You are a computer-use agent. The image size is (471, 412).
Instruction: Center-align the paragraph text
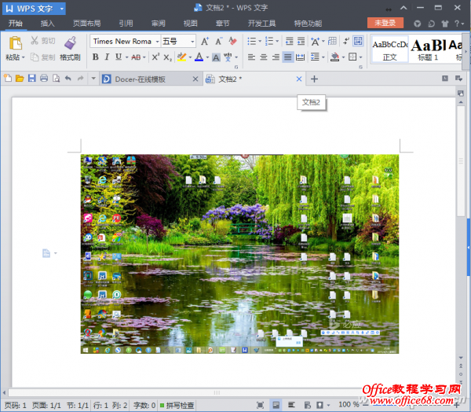tap(264, 57)
